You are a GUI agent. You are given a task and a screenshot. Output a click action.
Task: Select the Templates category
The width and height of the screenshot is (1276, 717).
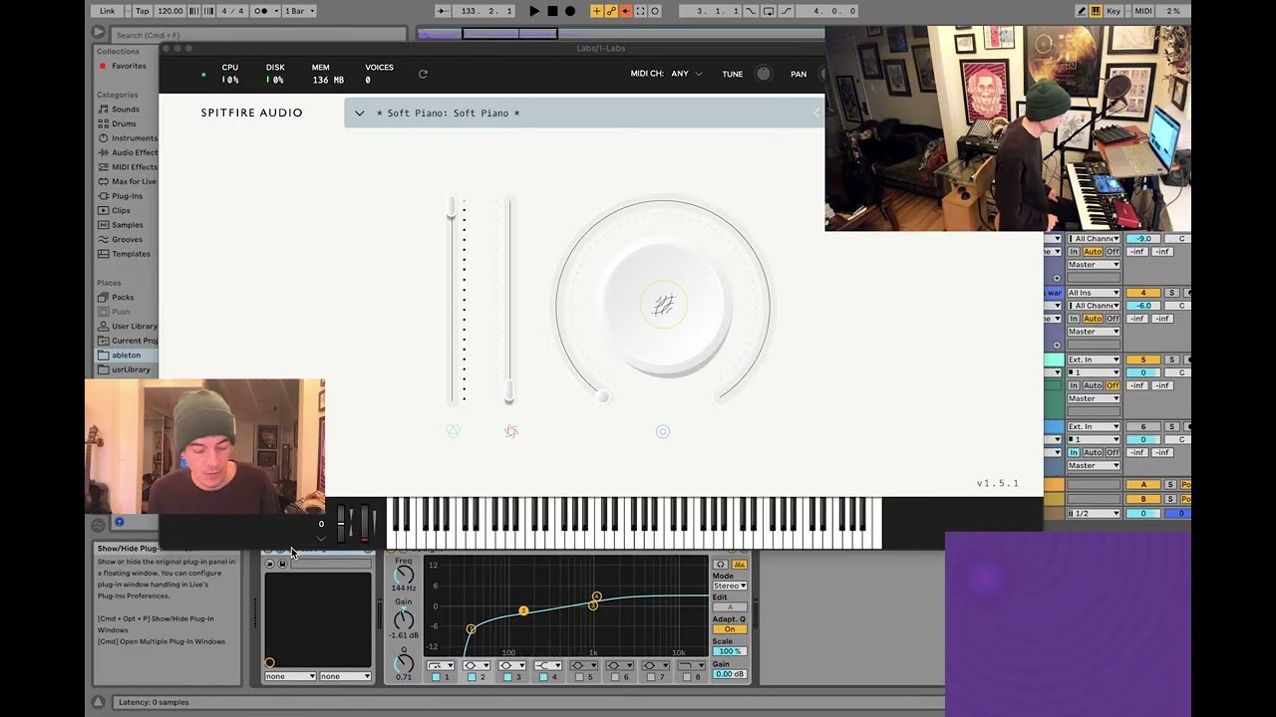pyautogui.click(x=132, y=254)
